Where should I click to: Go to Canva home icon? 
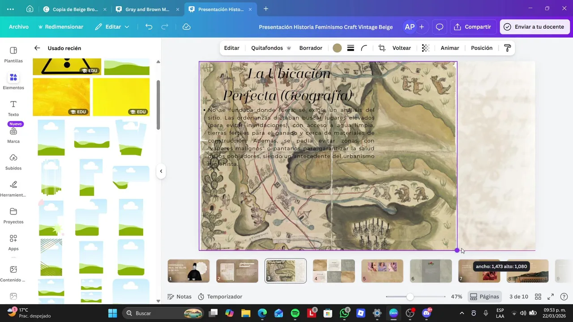point(30,9)
